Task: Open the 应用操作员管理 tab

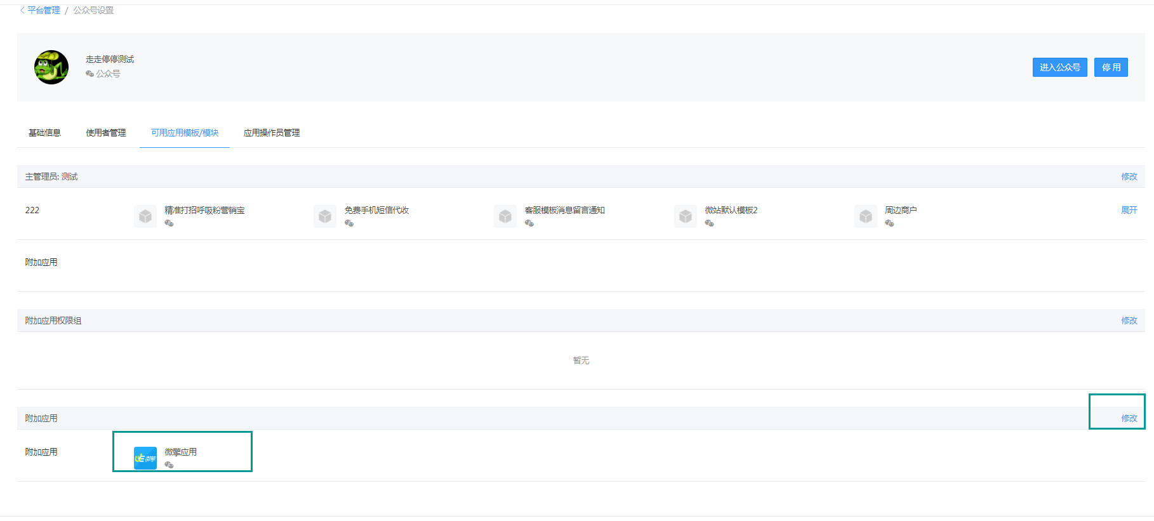Action: 272,133
